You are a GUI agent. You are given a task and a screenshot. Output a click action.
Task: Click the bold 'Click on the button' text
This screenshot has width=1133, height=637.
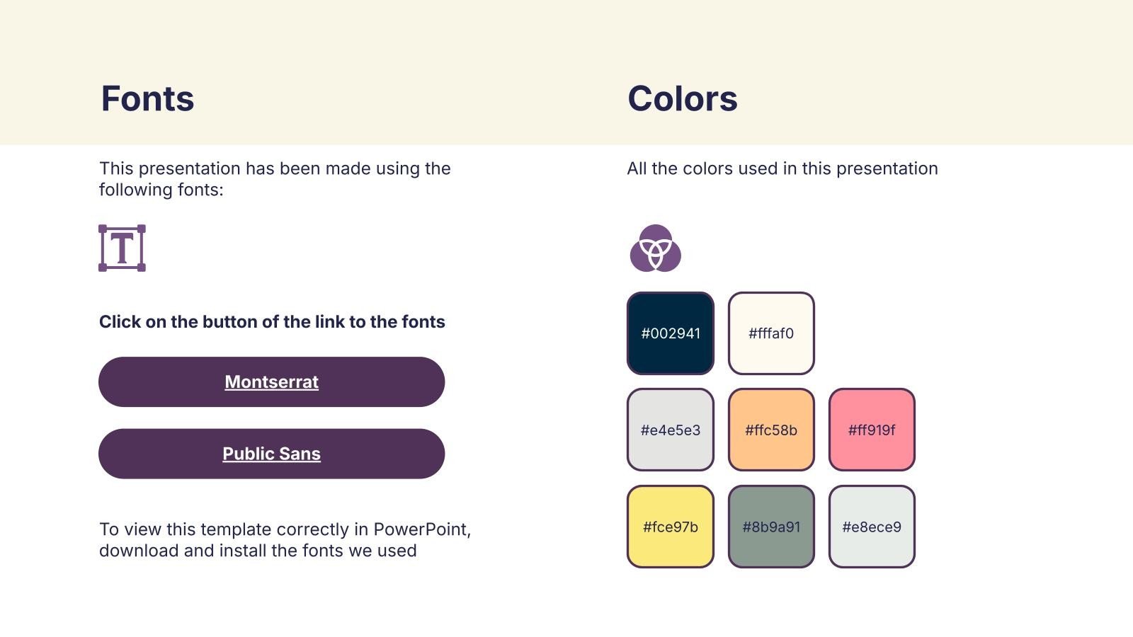click(272, 322)
